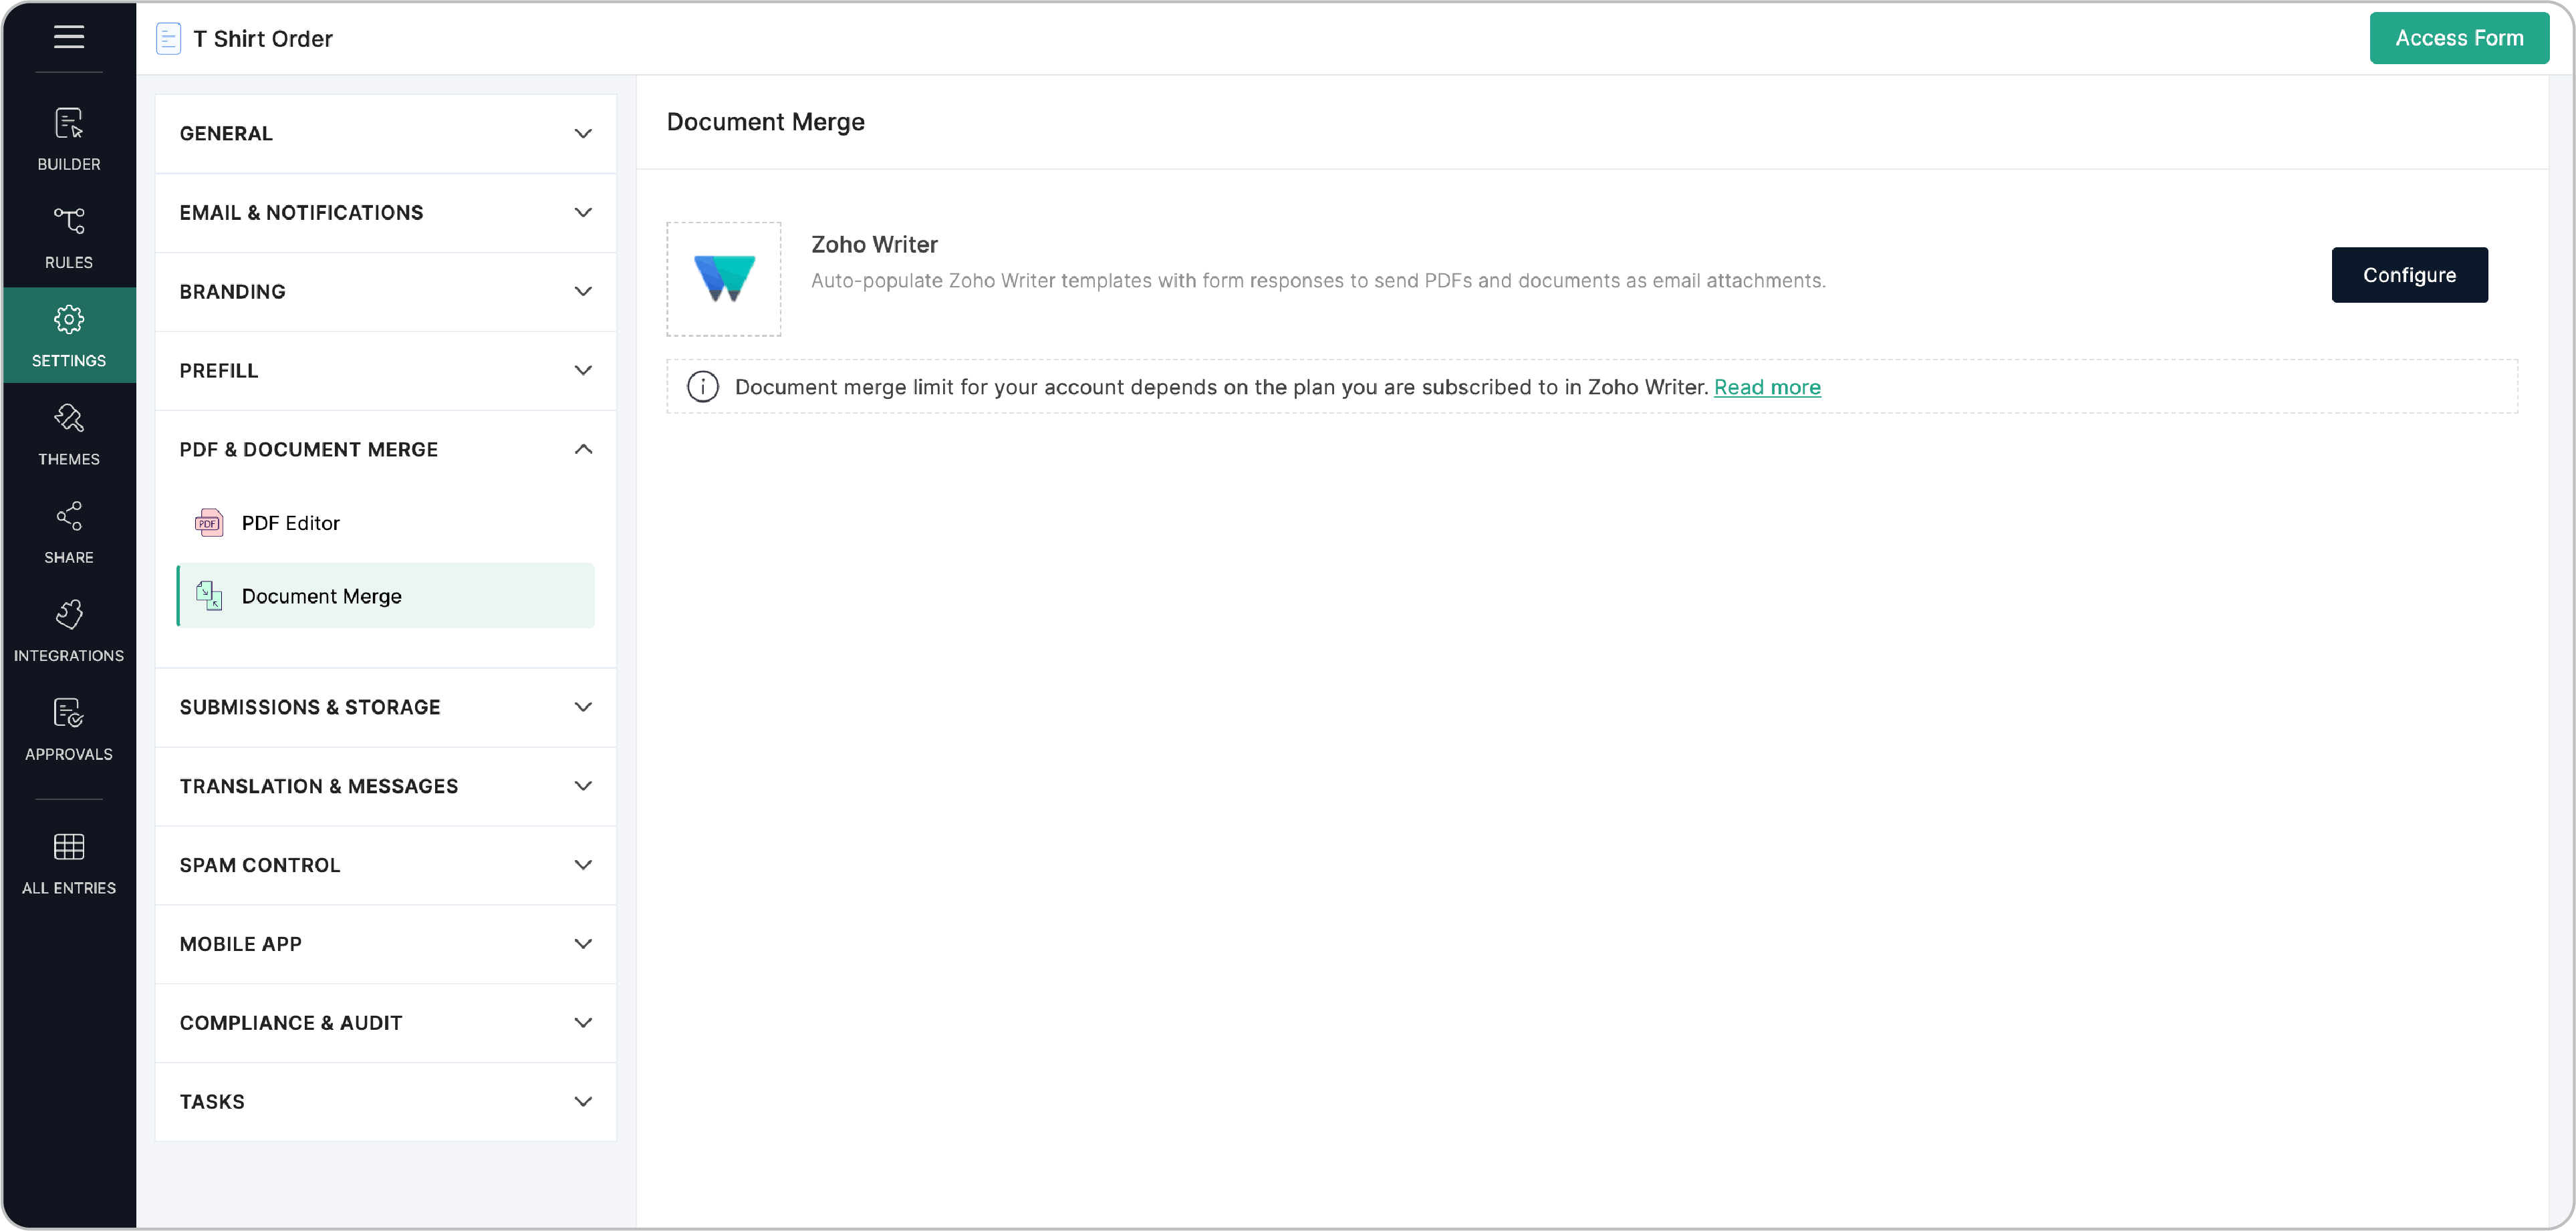Expand the GENERAL settings section
The height and width of the screenshot is (1231, 2576).
385,133
